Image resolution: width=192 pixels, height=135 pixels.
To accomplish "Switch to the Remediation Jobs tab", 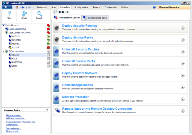I will click(95, 18).
